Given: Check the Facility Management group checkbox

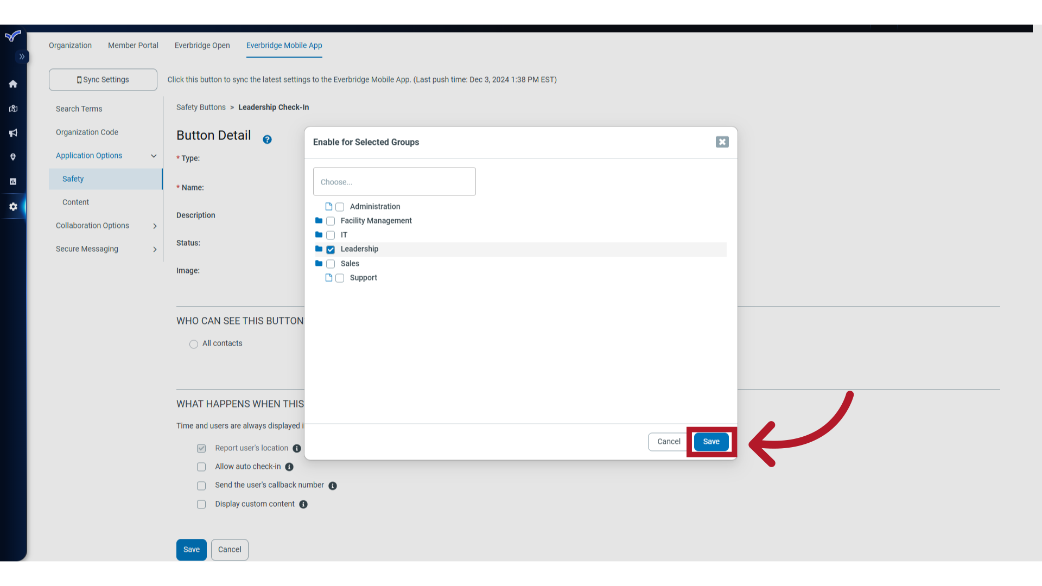Looking at the screenshot, I should [331, 221].
